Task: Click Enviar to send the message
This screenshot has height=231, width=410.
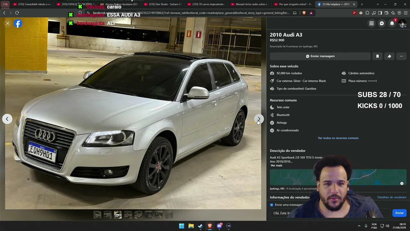Action: (399, 213)
